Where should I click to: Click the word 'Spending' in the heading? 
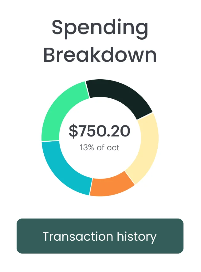[x=100, y=28]
